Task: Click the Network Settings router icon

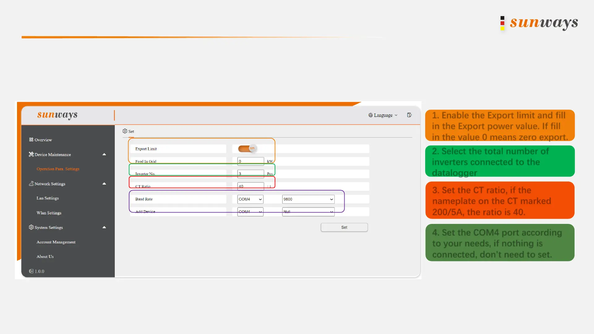Action: (x=31, y=184)
